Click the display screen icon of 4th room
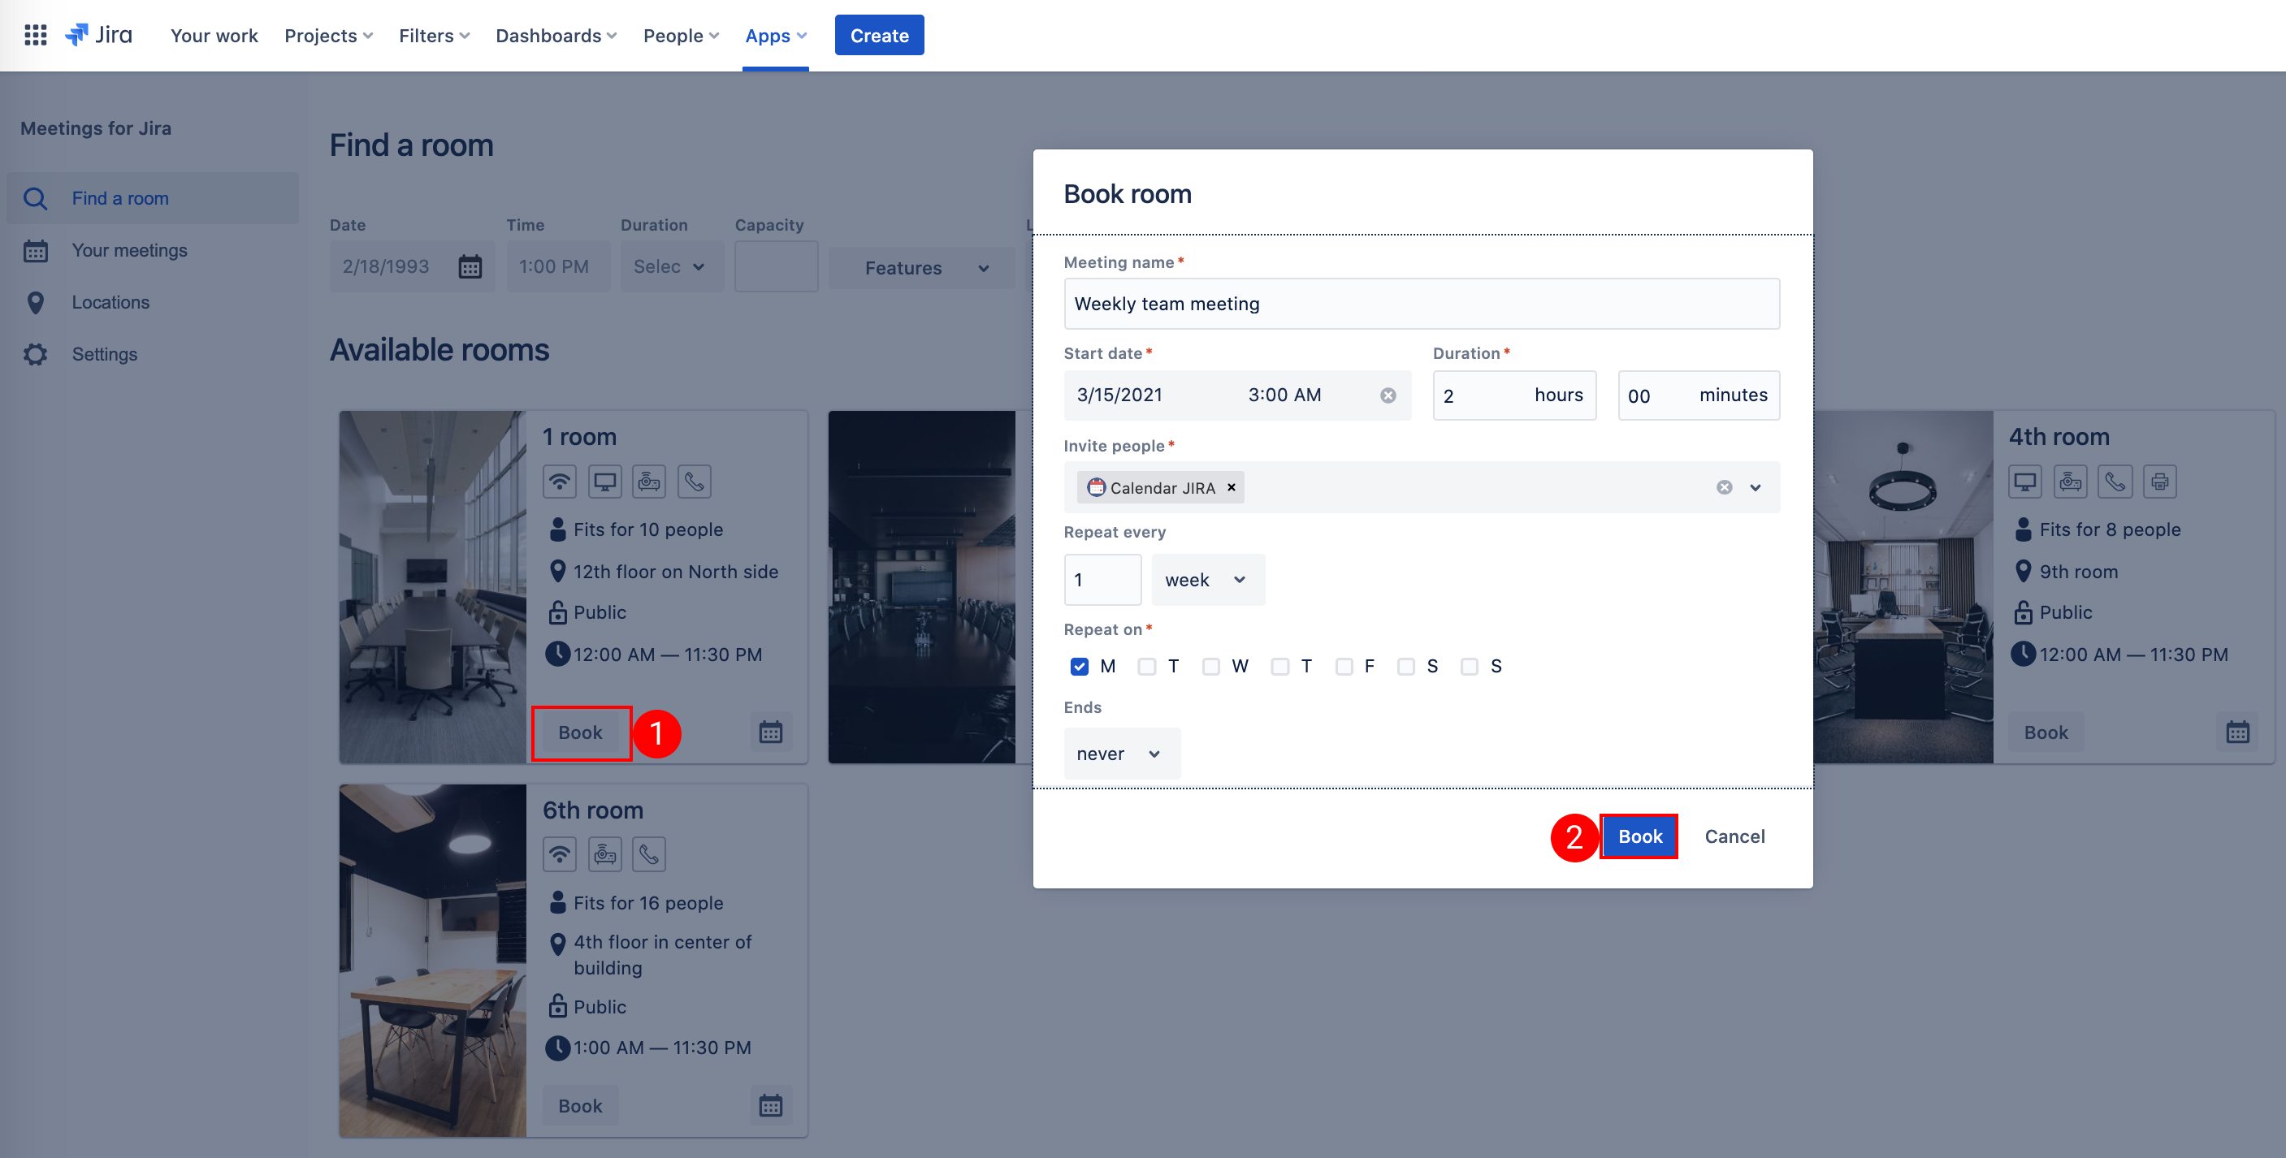2286x1158 pixels. point(2025,482)
